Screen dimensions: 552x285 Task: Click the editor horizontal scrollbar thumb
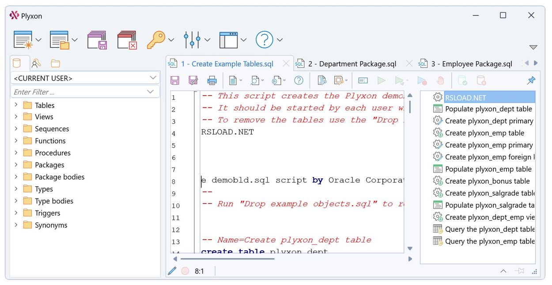tap(227, 259)
